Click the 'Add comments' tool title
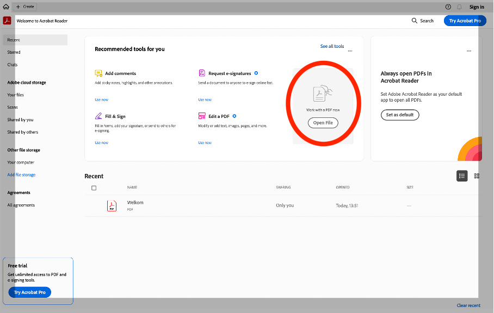494x313 pixels. pyautogui.click(x=120, y=73)
